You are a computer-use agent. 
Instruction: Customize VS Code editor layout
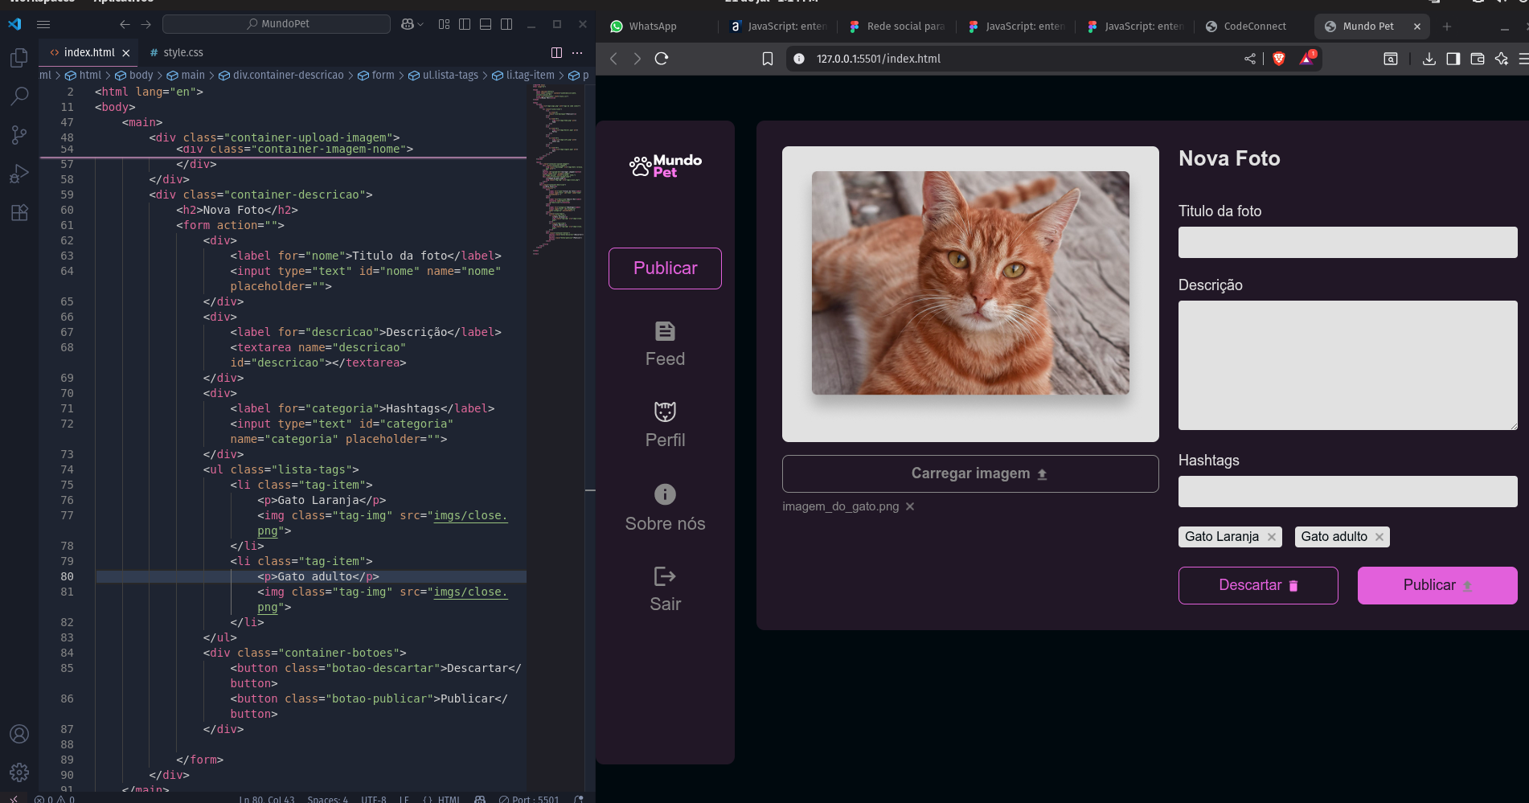point(444,24)
